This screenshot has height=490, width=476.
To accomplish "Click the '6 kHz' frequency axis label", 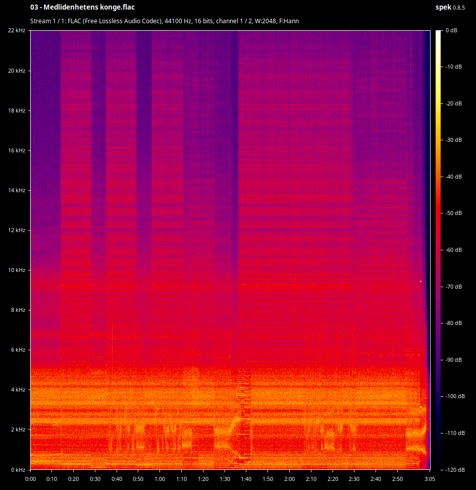I will pos(18,350).
